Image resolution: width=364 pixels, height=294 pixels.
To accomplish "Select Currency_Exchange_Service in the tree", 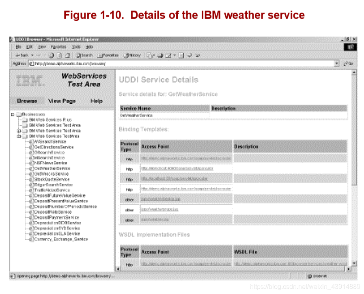I will pyautogui.click(x=61, y=239).
